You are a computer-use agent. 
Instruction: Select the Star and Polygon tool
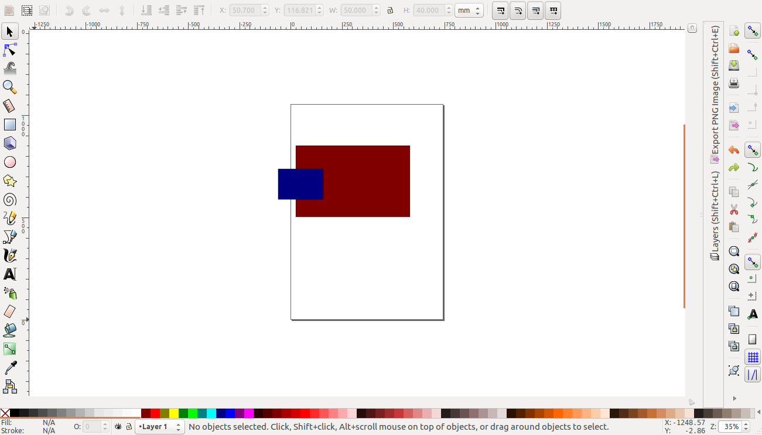pyautogui.click(x=10, y=181)
